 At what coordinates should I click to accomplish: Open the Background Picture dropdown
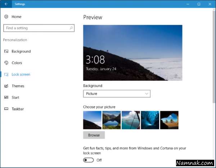point(117,94)
